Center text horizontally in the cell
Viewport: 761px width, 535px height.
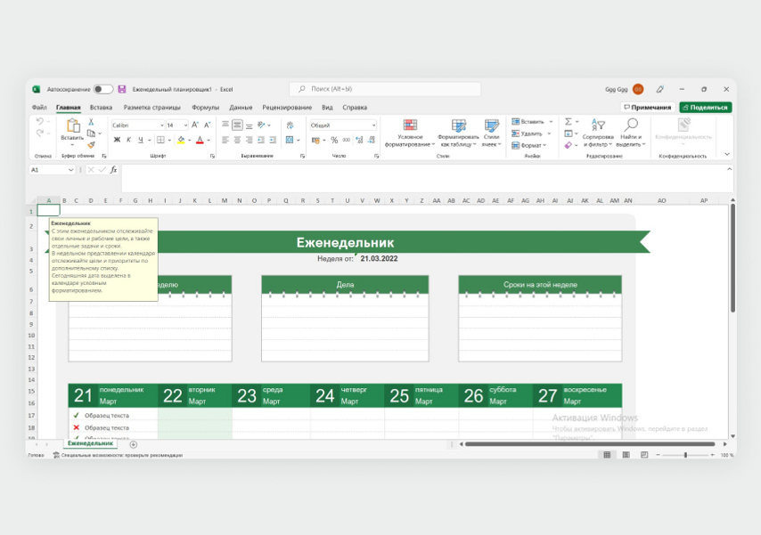coord(237,140)
